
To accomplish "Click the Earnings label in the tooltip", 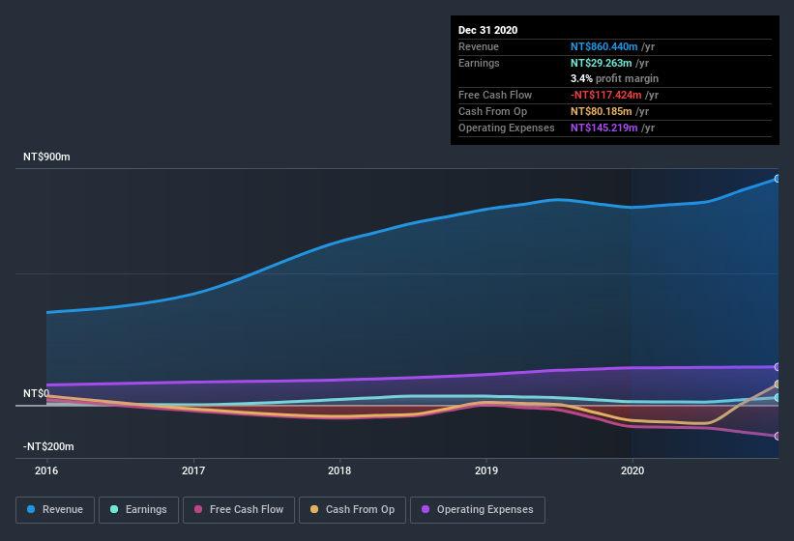I will tap(479, 63).
